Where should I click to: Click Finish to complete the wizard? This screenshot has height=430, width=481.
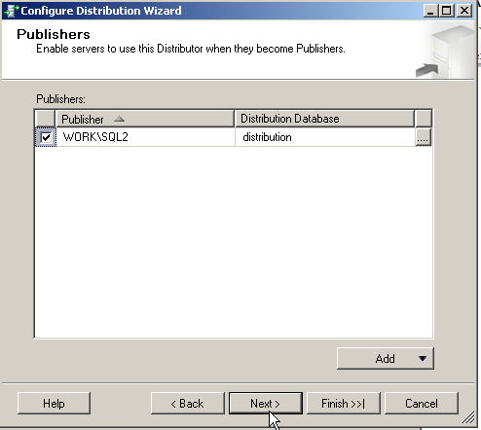344,404
